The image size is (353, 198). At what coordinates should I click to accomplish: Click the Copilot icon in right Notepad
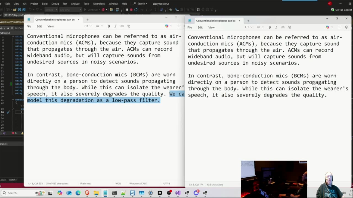(x=327, y=27)
